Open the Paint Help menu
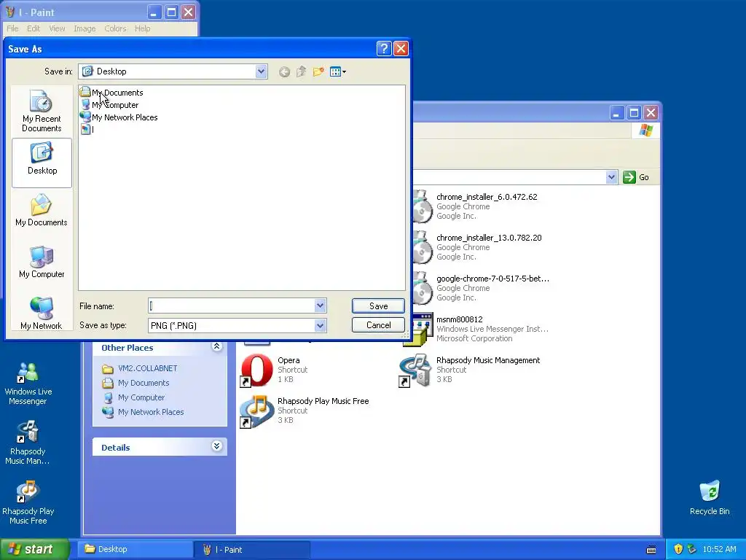Viewport: 746px width, 560px height. pyautogui.click(x=142, y=28)
